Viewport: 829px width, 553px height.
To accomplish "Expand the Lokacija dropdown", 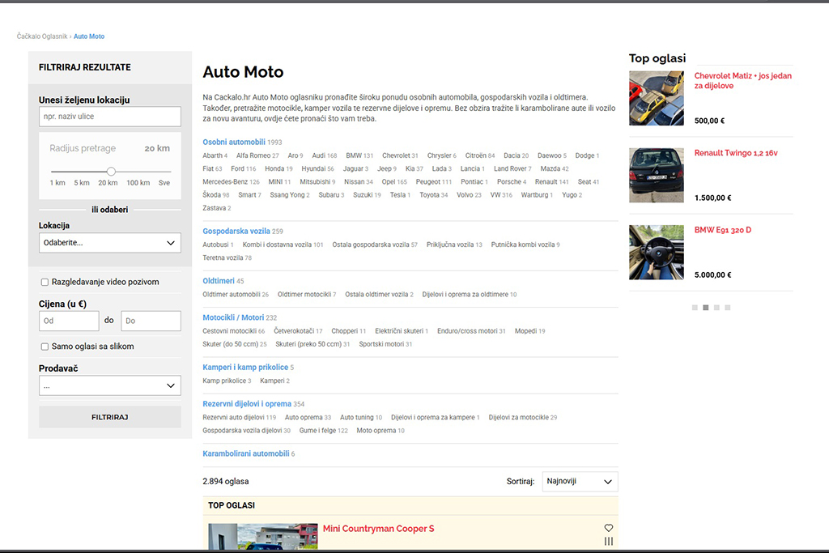I will pyautogui.click(x=109, y=242).
